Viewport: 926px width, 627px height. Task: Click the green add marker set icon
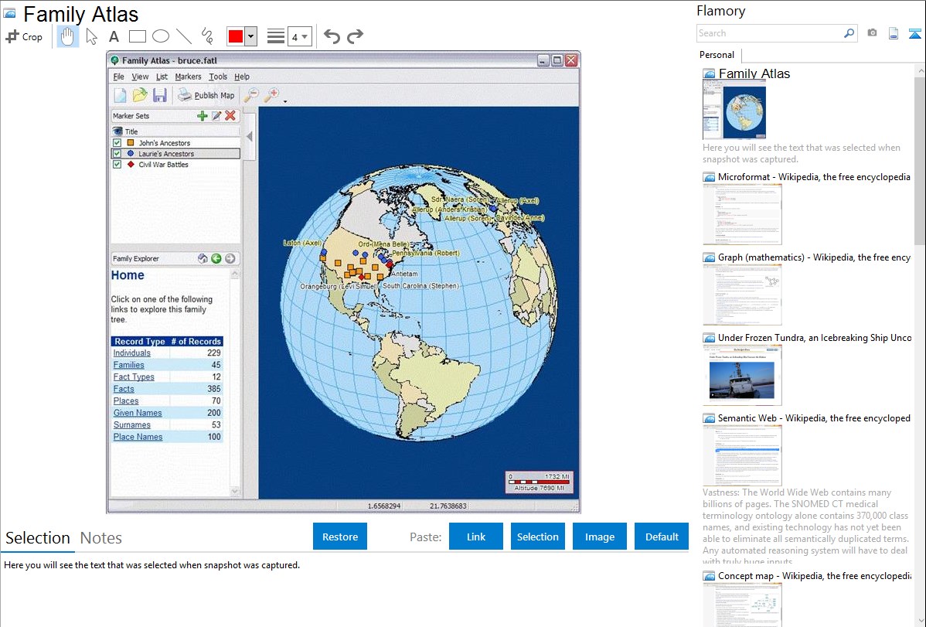point(203,116)
